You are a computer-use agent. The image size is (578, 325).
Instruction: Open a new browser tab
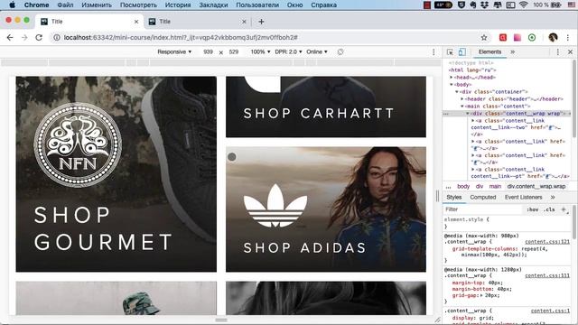pyautogui.click(x=261, y=22)
